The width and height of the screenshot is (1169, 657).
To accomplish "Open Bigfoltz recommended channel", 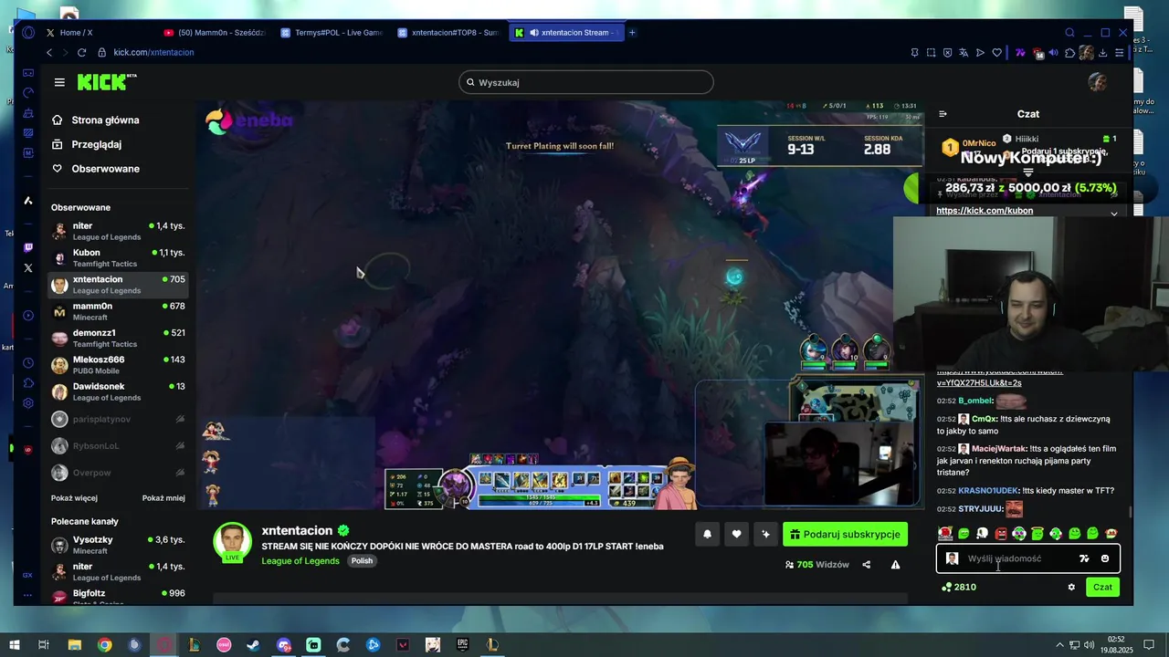I will [x=118, y=596].
